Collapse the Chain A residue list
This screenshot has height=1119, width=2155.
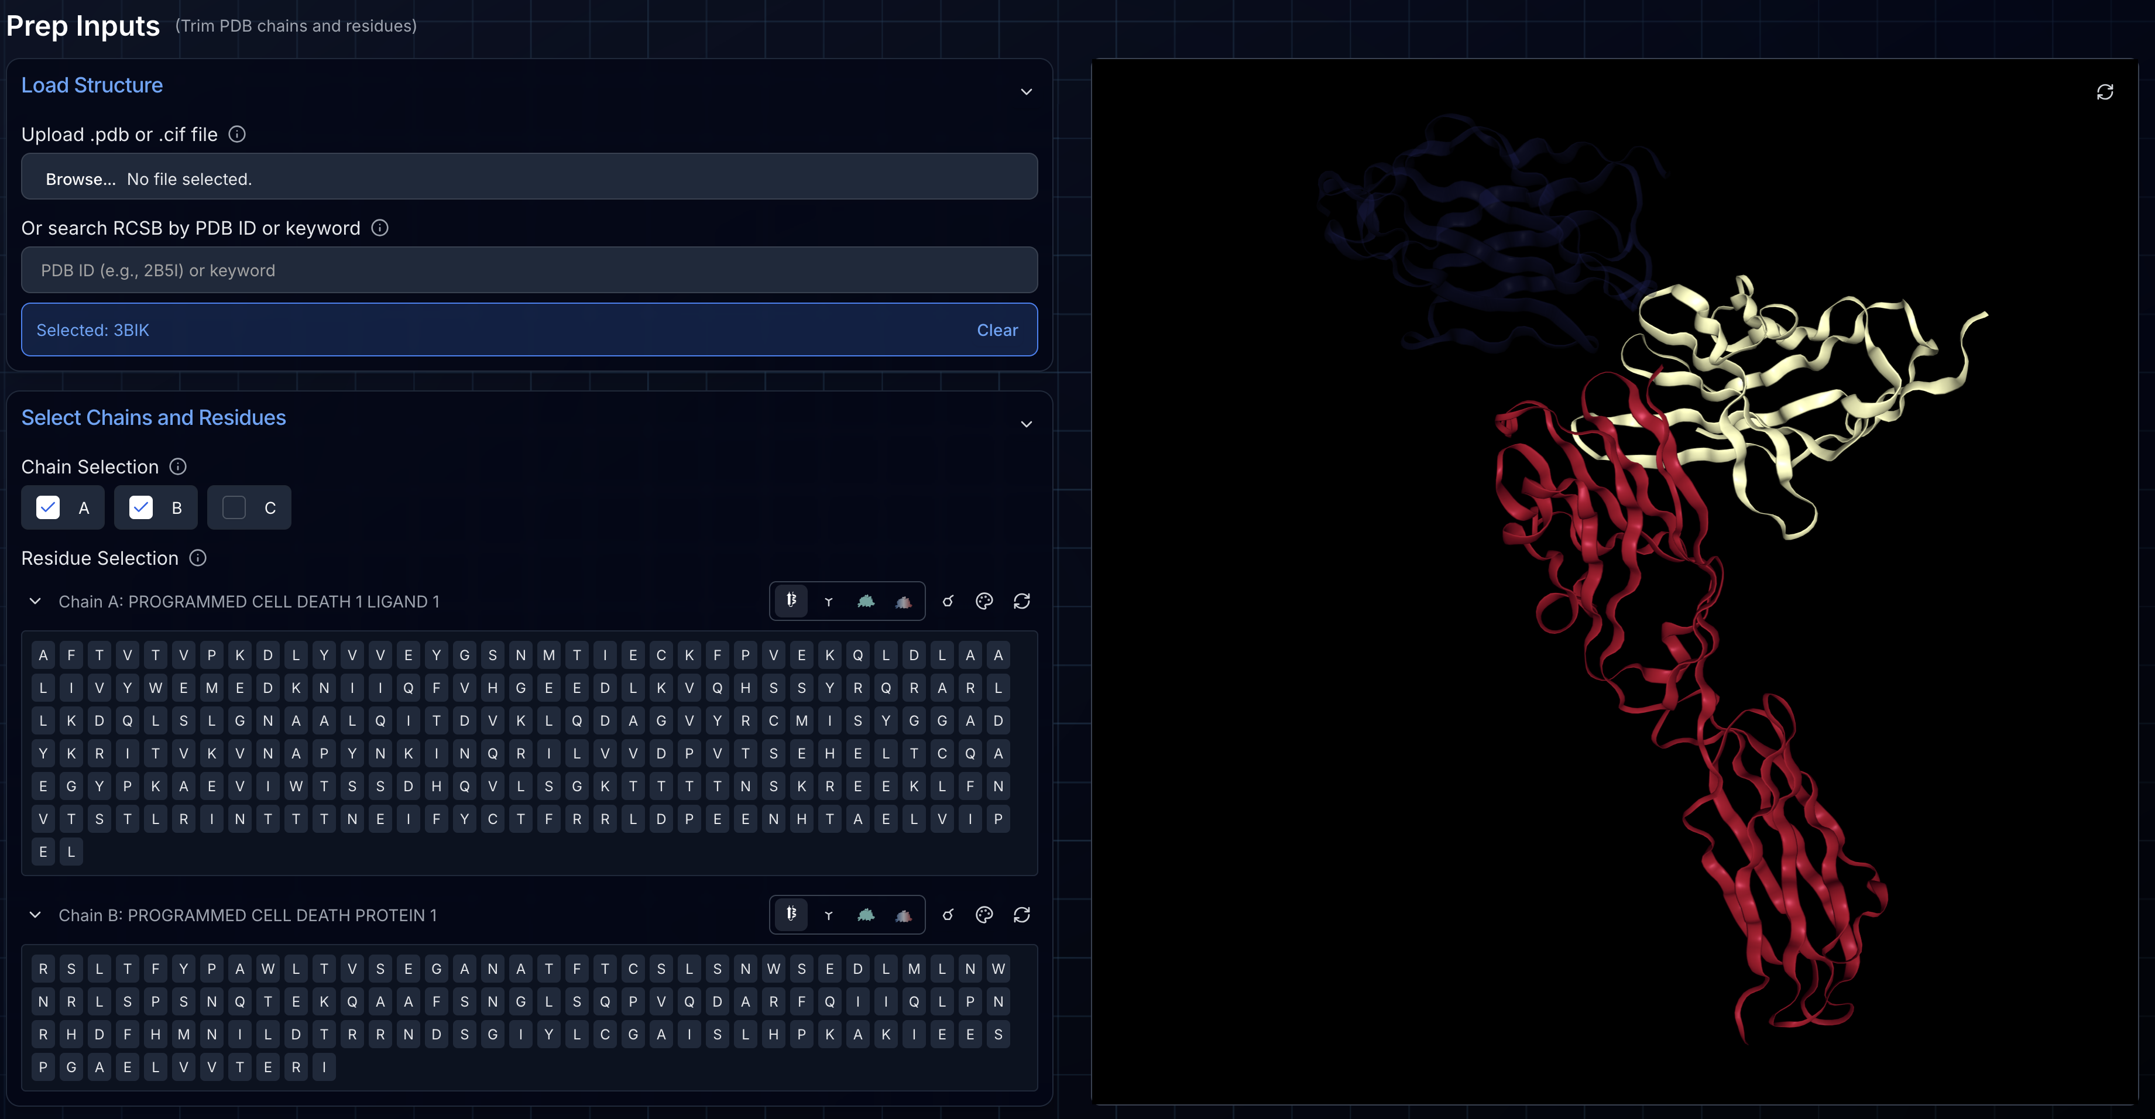35,601
